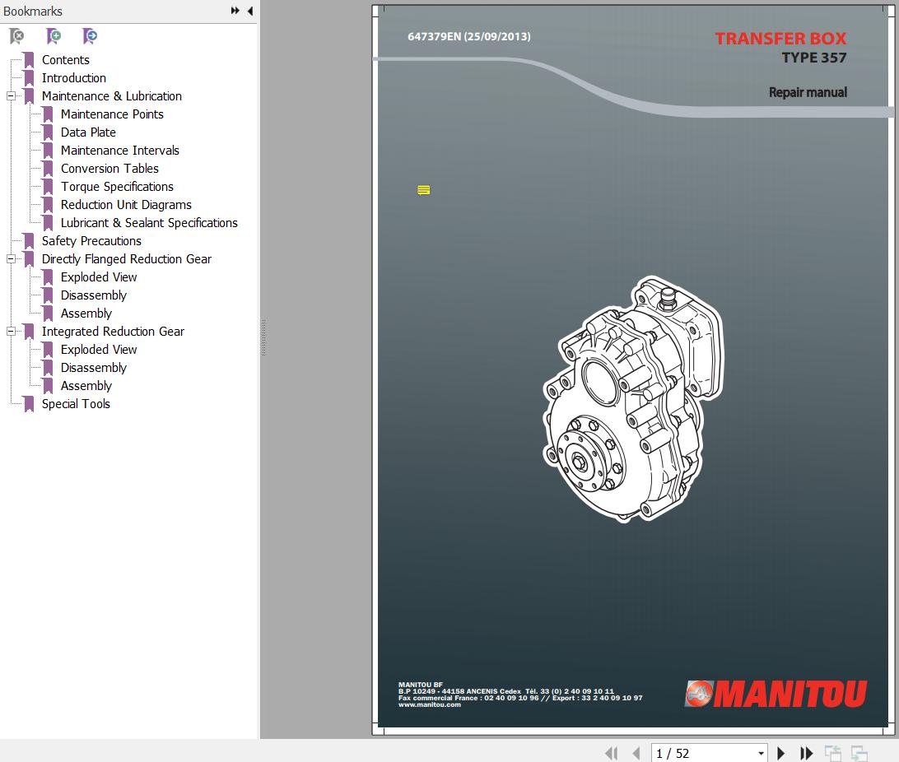
Task: Collapse the Integrated Reduction Gear node
Action: (x=11, y=331)
